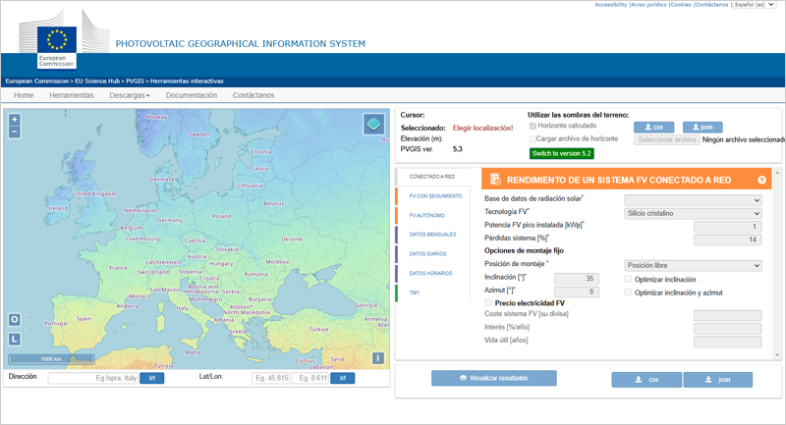This screenshot has height=425, width=786.
Task: Click Potencia FV pico instalada field
Action: [x=727, y=227]
